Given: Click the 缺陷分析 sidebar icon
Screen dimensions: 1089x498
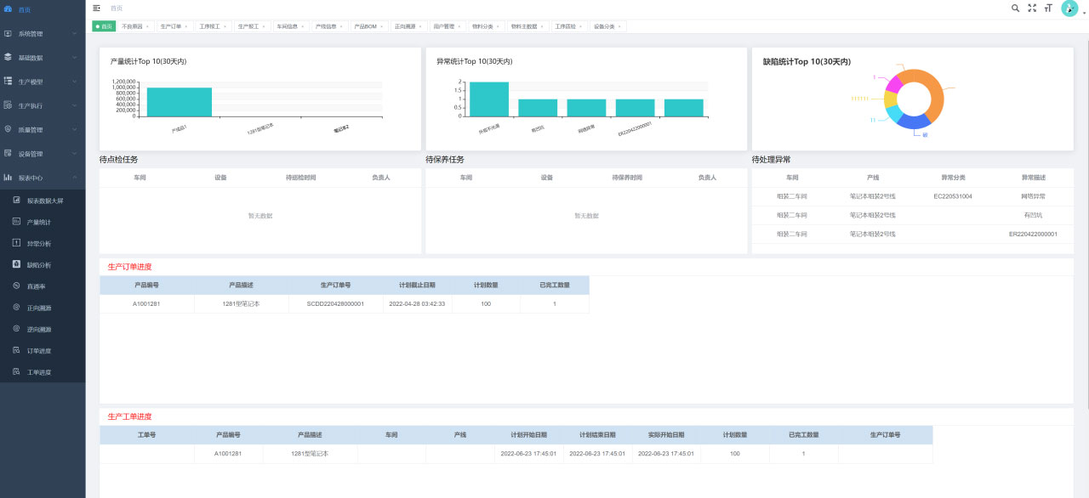Looking at the screenshot, I should click(x=16, y=264).
